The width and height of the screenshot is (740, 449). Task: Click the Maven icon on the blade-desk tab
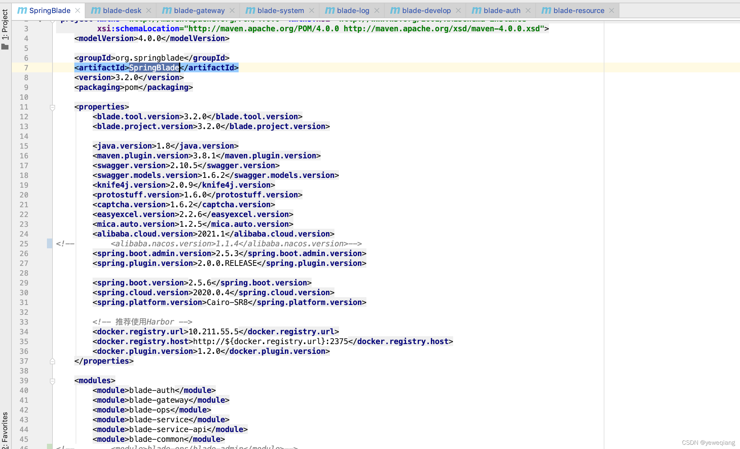pos(96,10)
